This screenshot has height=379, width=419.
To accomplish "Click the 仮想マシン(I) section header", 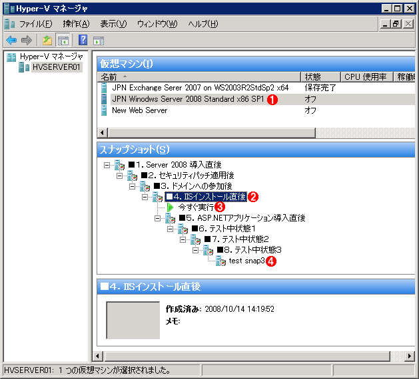I will coord(256,64).
